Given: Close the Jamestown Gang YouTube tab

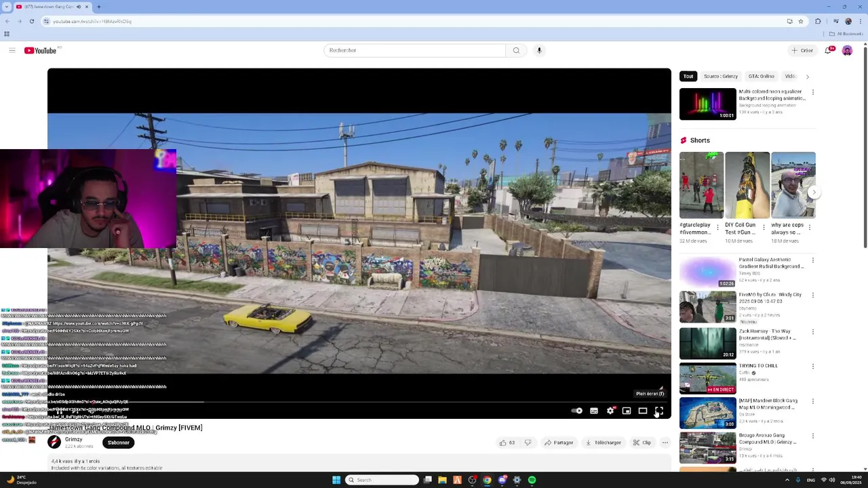Looking at the screenshot, I should coord(86,7).
